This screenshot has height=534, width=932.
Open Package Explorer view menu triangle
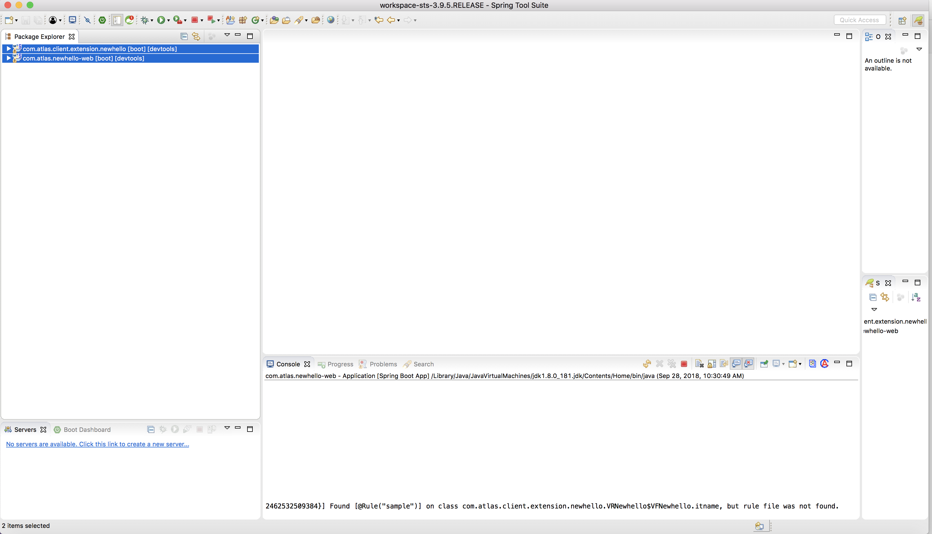coord(227,35)
